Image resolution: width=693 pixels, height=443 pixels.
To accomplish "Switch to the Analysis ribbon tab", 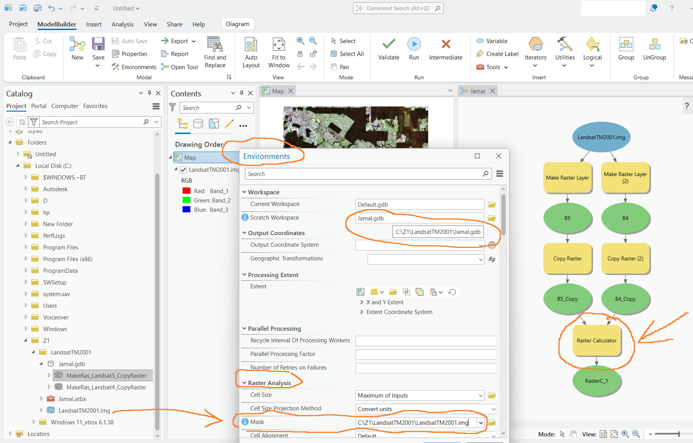I will point(122,24).
